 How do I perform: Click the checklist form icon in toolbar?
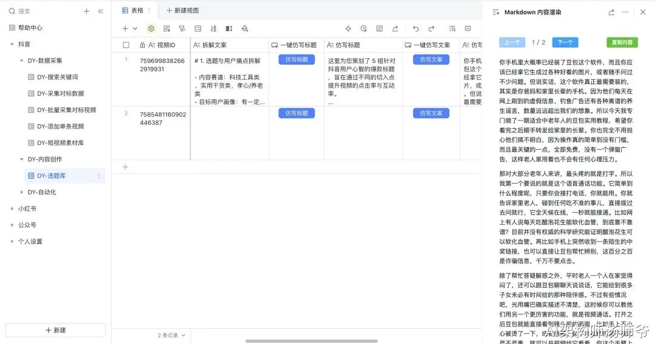coord(379,28)
